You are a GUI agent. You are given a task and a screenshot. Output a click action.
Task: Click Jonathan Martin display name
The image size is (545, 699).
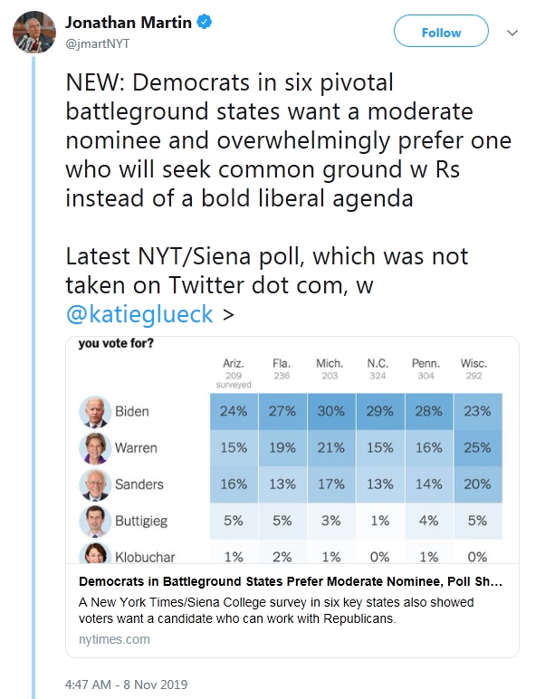[x=129, y=23]
